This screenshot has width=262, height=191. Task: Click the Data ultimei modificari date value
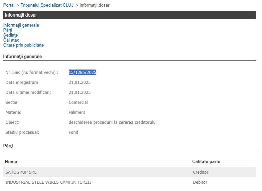79,93
